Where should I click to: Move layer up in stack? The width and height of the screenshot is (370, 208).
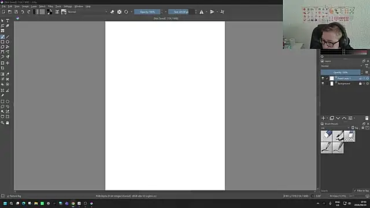point(345,118)
